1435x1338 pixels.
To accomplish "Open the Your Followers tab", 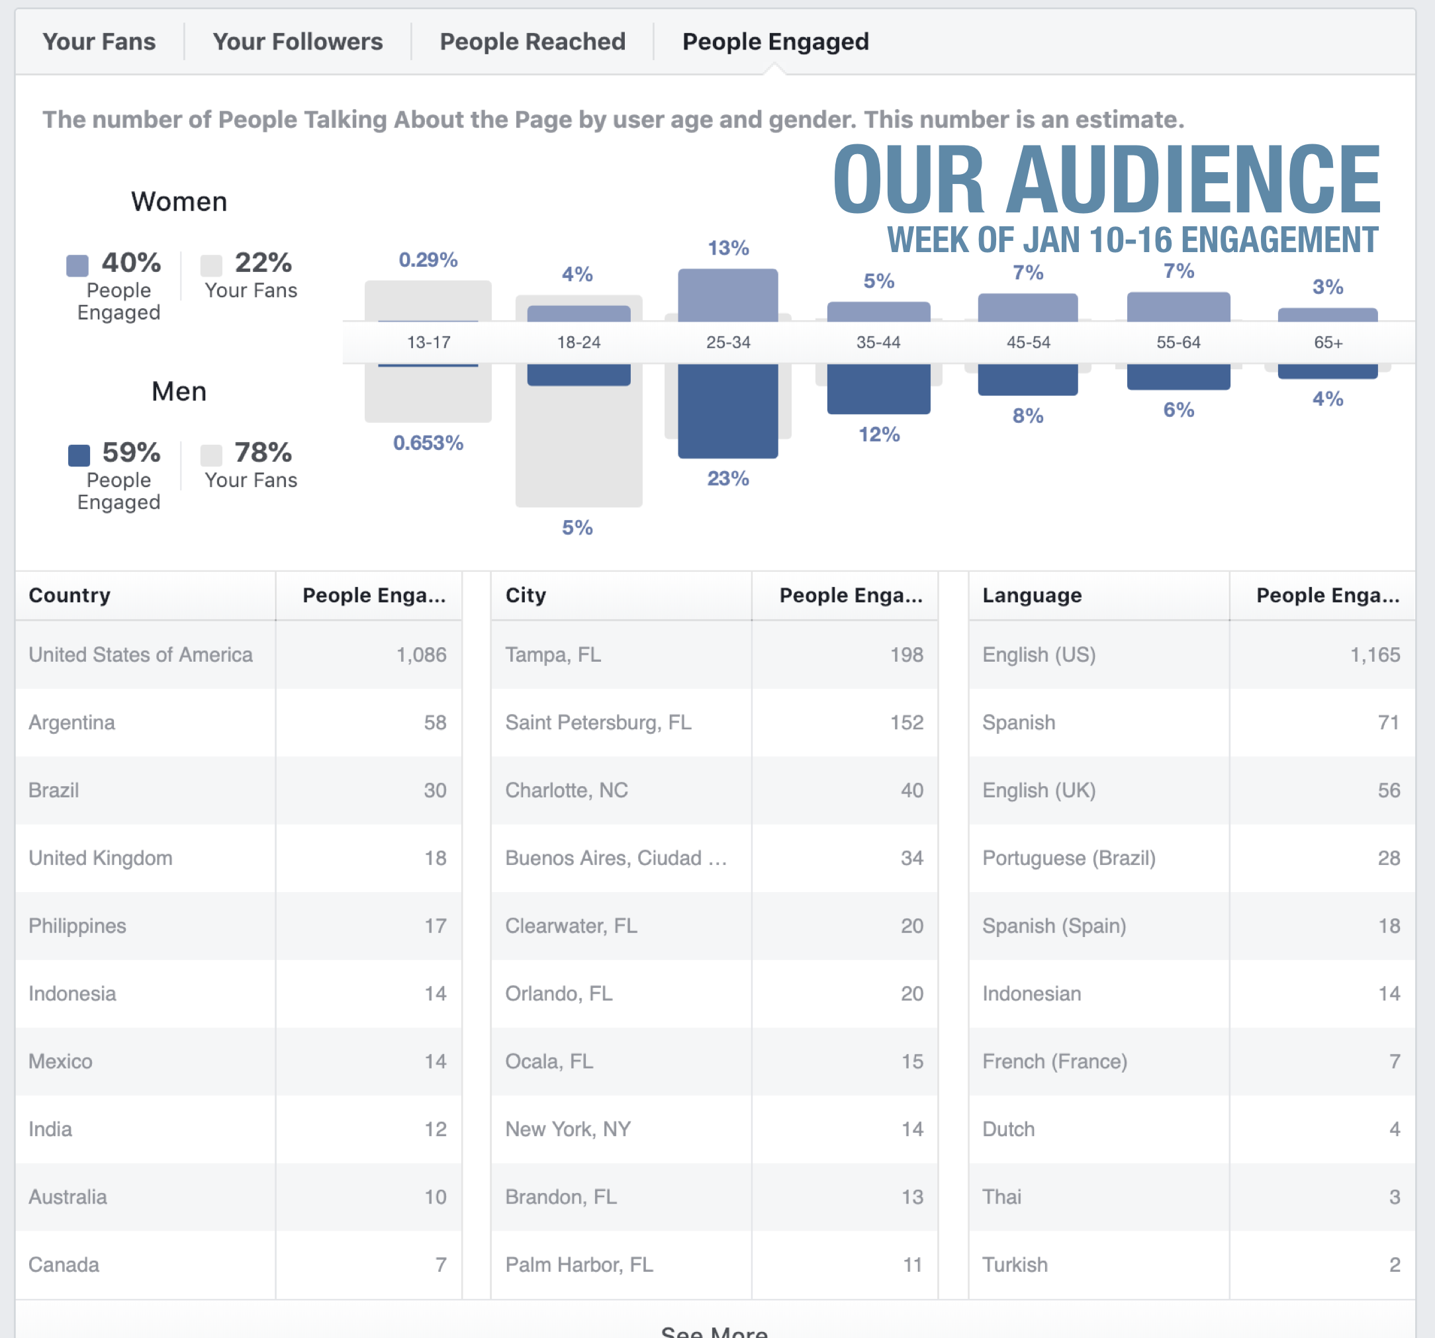I will tap(297, 42).
